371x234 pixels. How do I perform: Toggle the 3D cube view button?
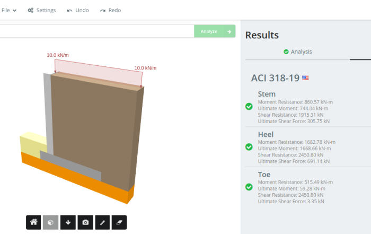(x=50, y=222)
